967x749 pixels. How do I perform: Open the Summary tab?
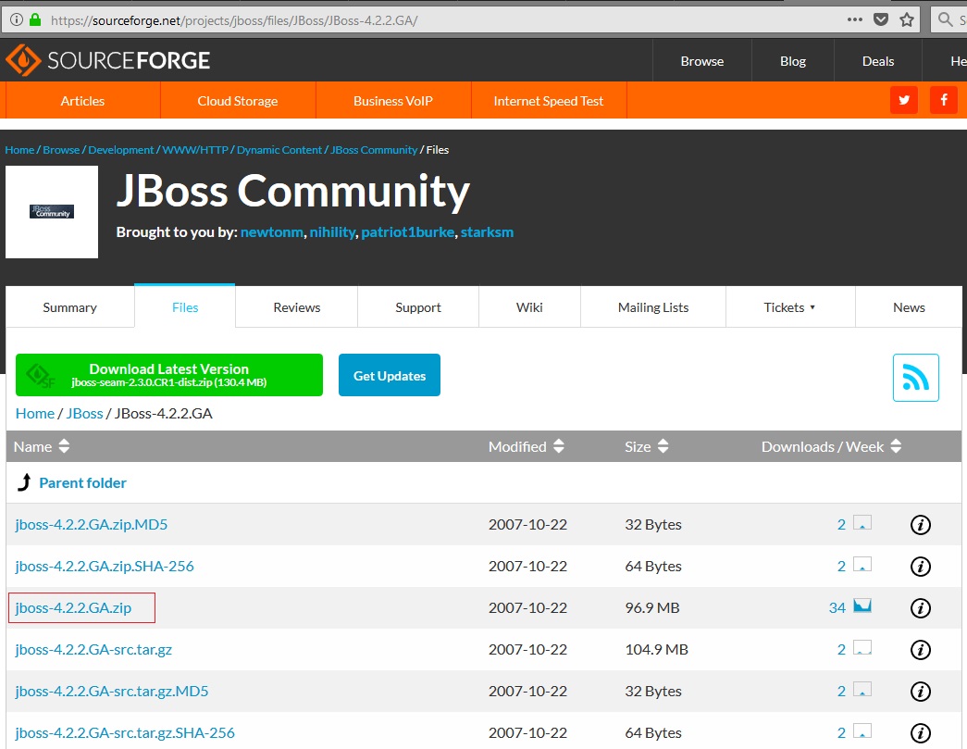(x=69, y=307)
